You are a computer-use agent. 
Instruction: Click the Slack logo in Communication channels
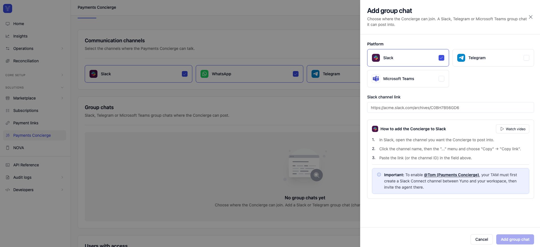[x=93, y=74]
